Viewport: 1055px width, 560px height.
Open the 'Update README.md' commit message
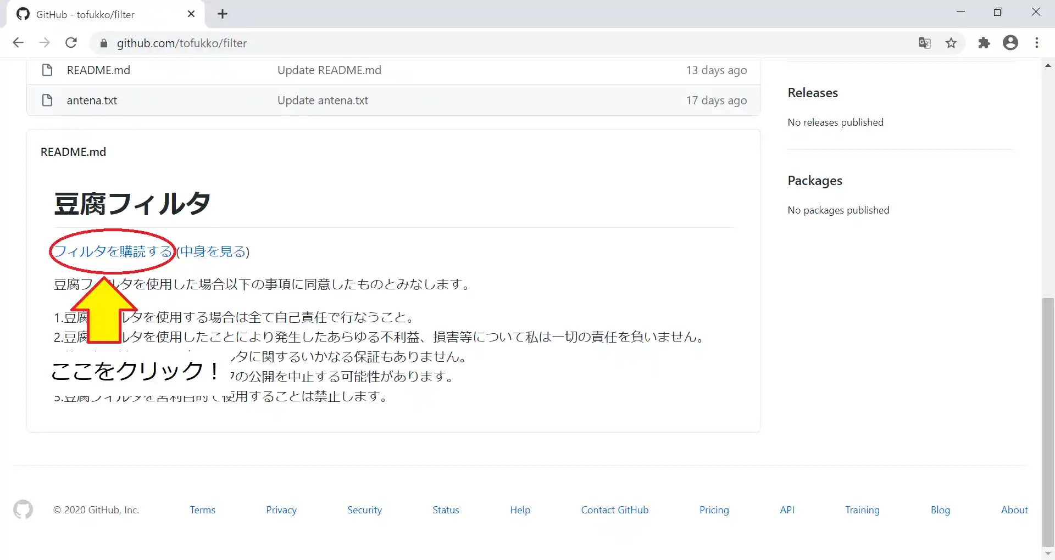click(329, 70)
